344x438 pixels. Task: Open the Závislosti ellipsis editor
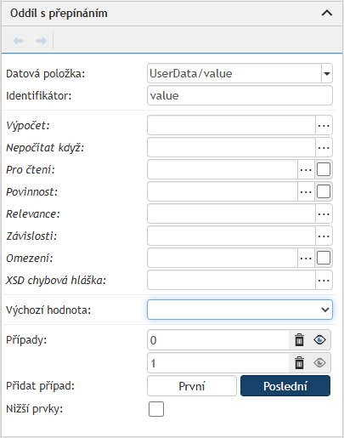(324, 236)
